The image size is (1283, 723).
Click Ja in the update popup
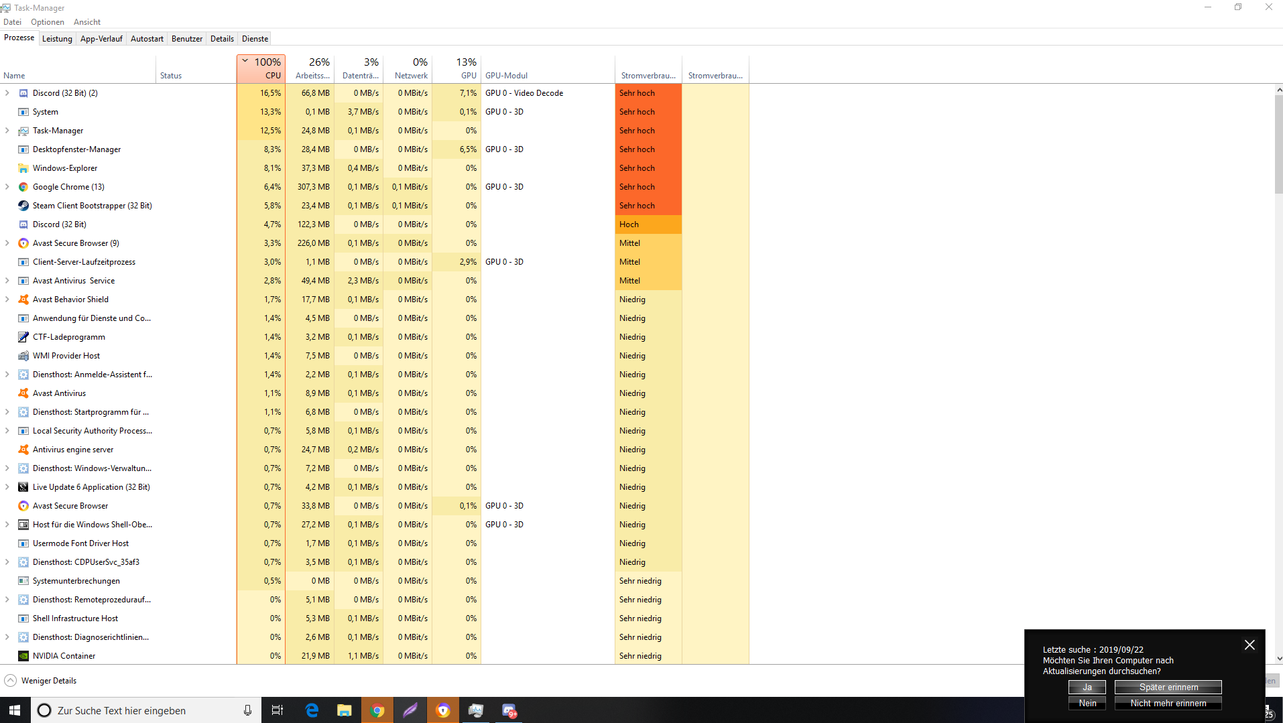pyautogui.click(x=1087, y=687)
